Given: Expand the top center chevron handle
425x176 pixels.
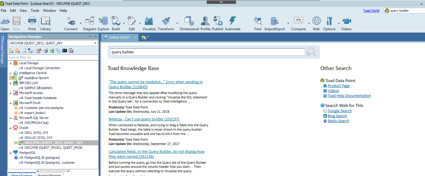Looking at the screenshot, I should (221, 2).
